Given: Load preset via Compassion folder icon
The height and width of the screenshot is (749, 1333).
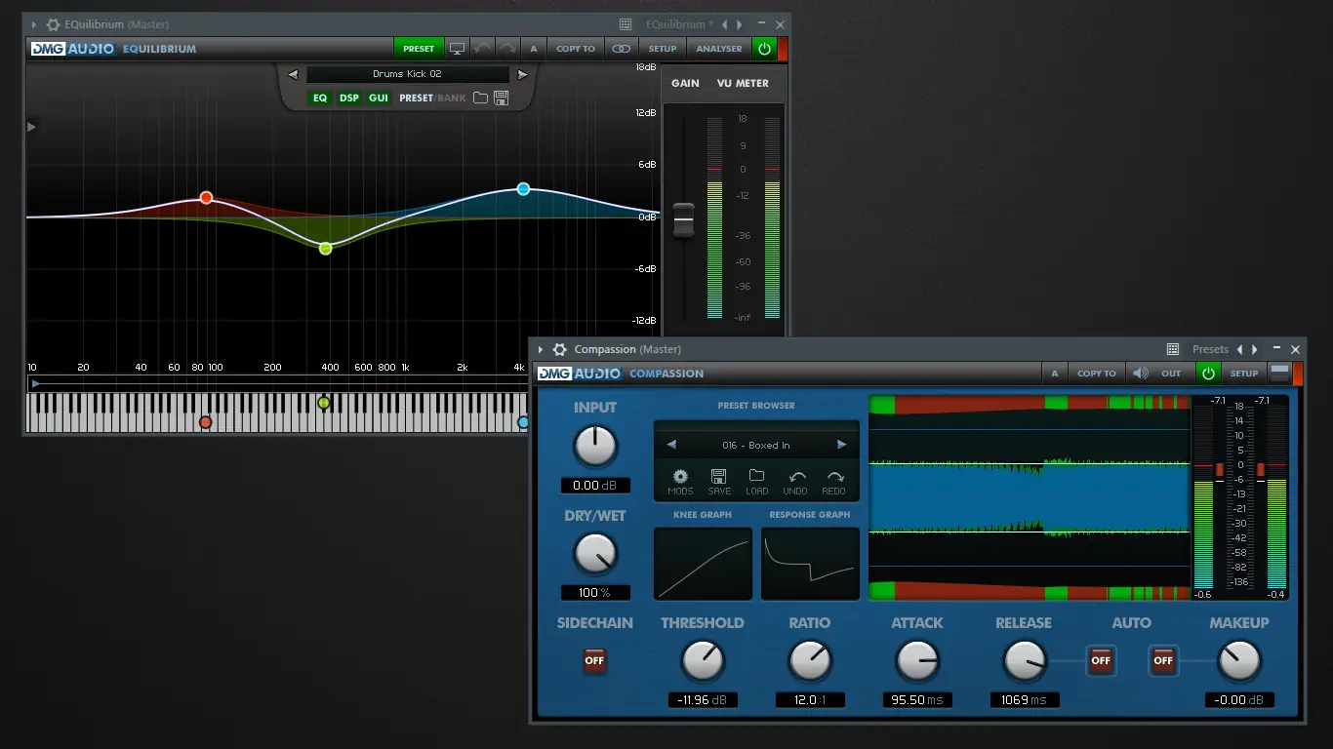Looking at the screenshot, I should [756, 476].
